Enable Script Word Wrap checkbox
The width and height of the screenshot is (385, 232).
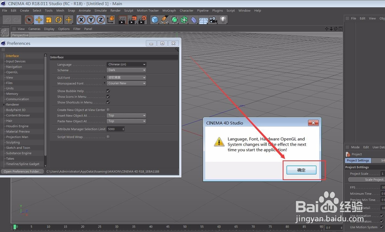click(108, 137)
